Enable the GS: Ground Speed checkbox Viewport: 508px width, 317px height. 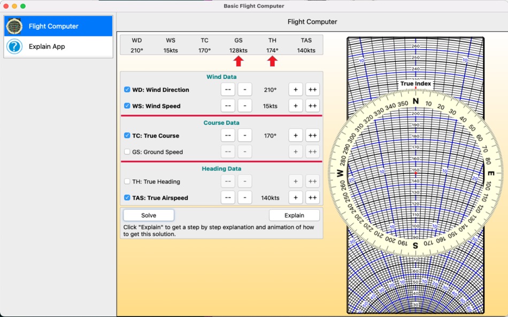click(127, 152)
